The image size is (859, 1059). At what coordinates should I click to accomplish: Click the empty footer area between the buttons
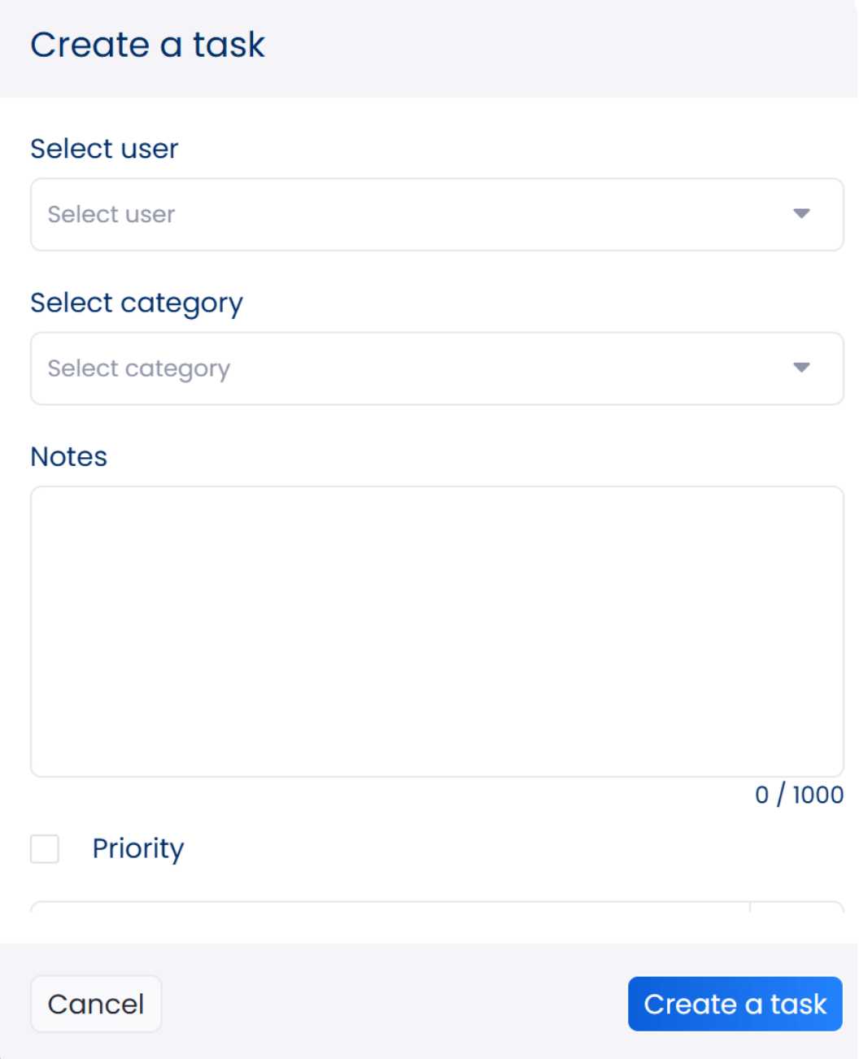pyautogui.click(x=395, y=1004)
